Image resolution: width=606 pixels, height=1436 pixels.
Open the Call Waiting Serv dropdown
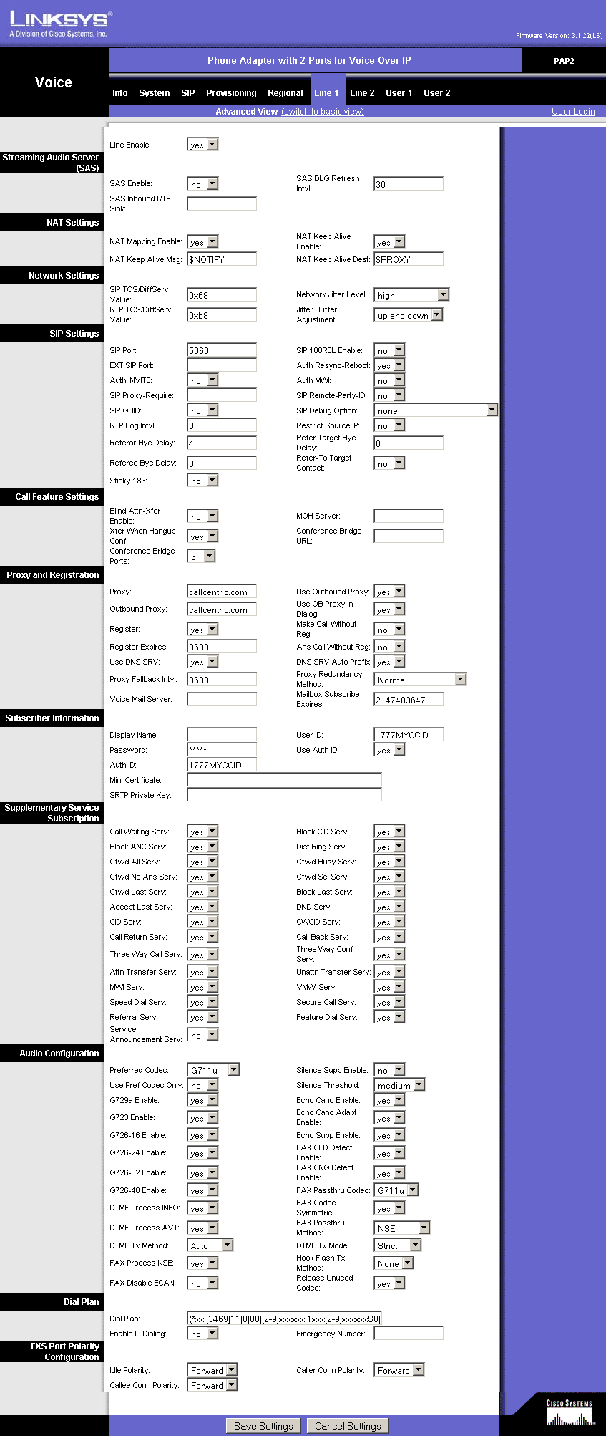pos(202,832)
